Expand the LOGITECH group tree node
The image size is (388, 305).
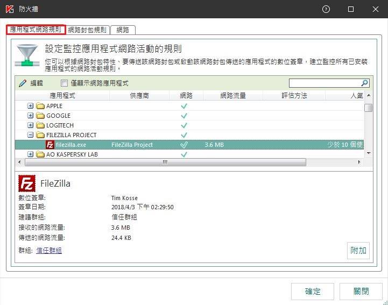pyautogui.click(x=31, y=125)
